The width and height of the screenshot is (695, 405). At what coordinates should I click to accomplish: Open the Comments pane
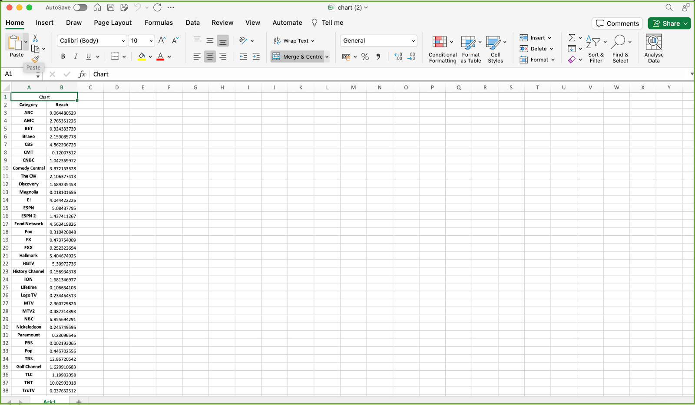[617, 23]
